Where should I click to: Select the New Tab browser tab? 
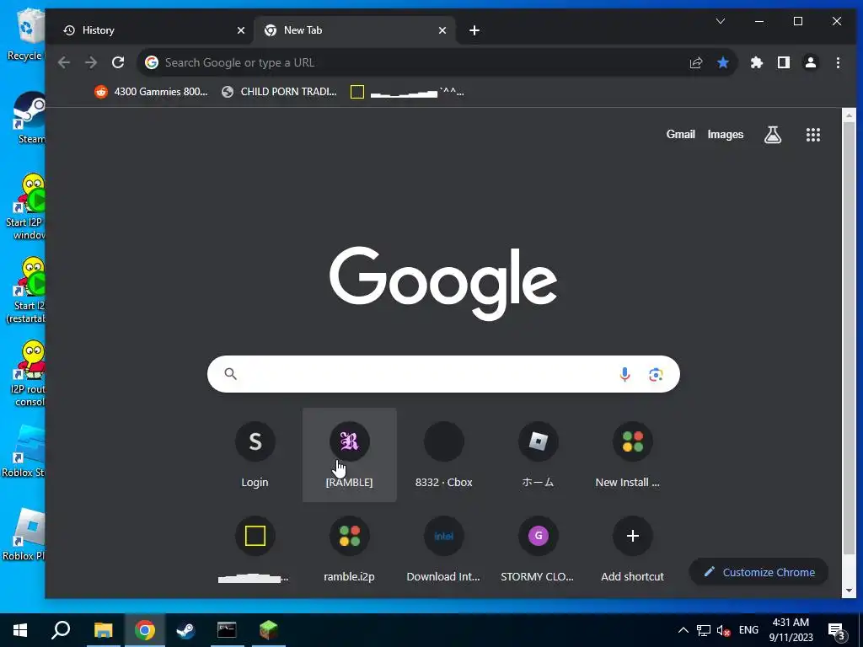(x=355, y=30)
